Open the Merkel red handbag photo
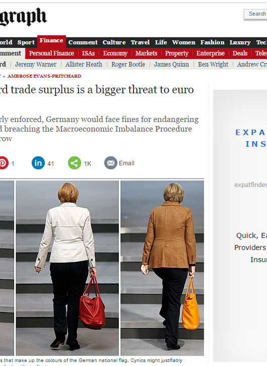The image size is (267, 366). 67,268
